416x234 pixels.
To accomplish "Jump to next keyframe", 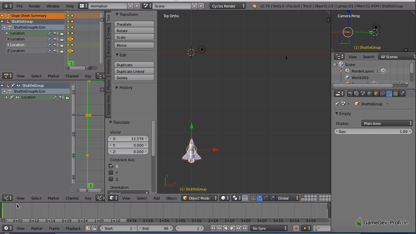I will click(x=239, y=228).
